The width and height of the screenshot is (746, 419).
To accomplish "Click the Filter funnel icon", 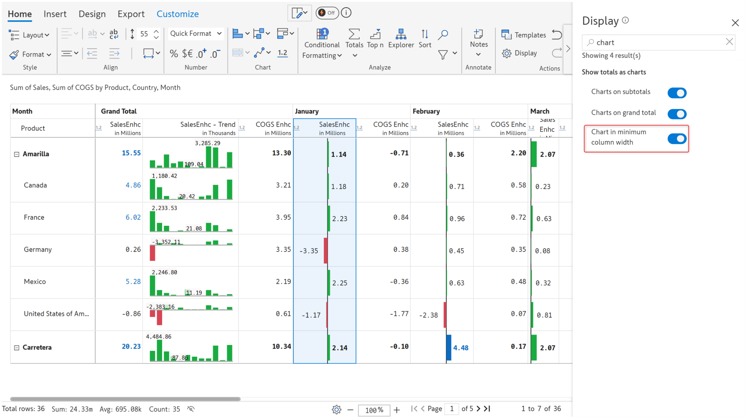I will (443, 54).
